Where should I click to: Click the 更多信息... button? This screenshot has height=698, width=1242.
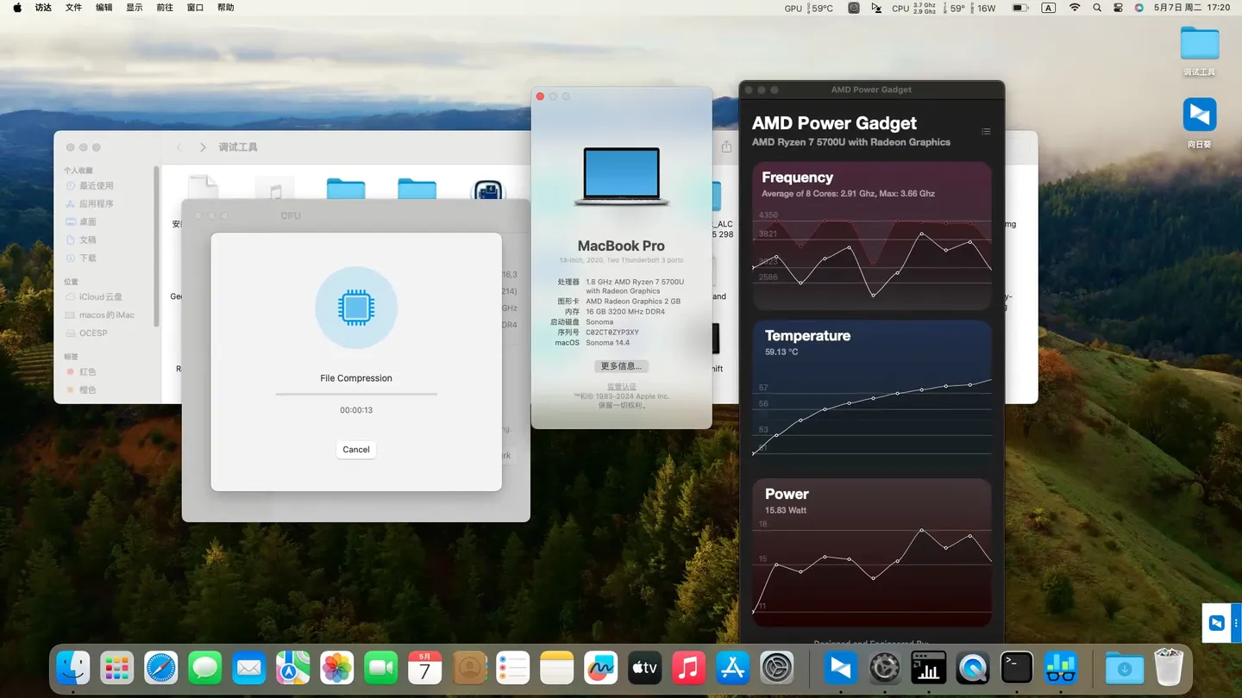pyautogui.click(x=621, y=366)
